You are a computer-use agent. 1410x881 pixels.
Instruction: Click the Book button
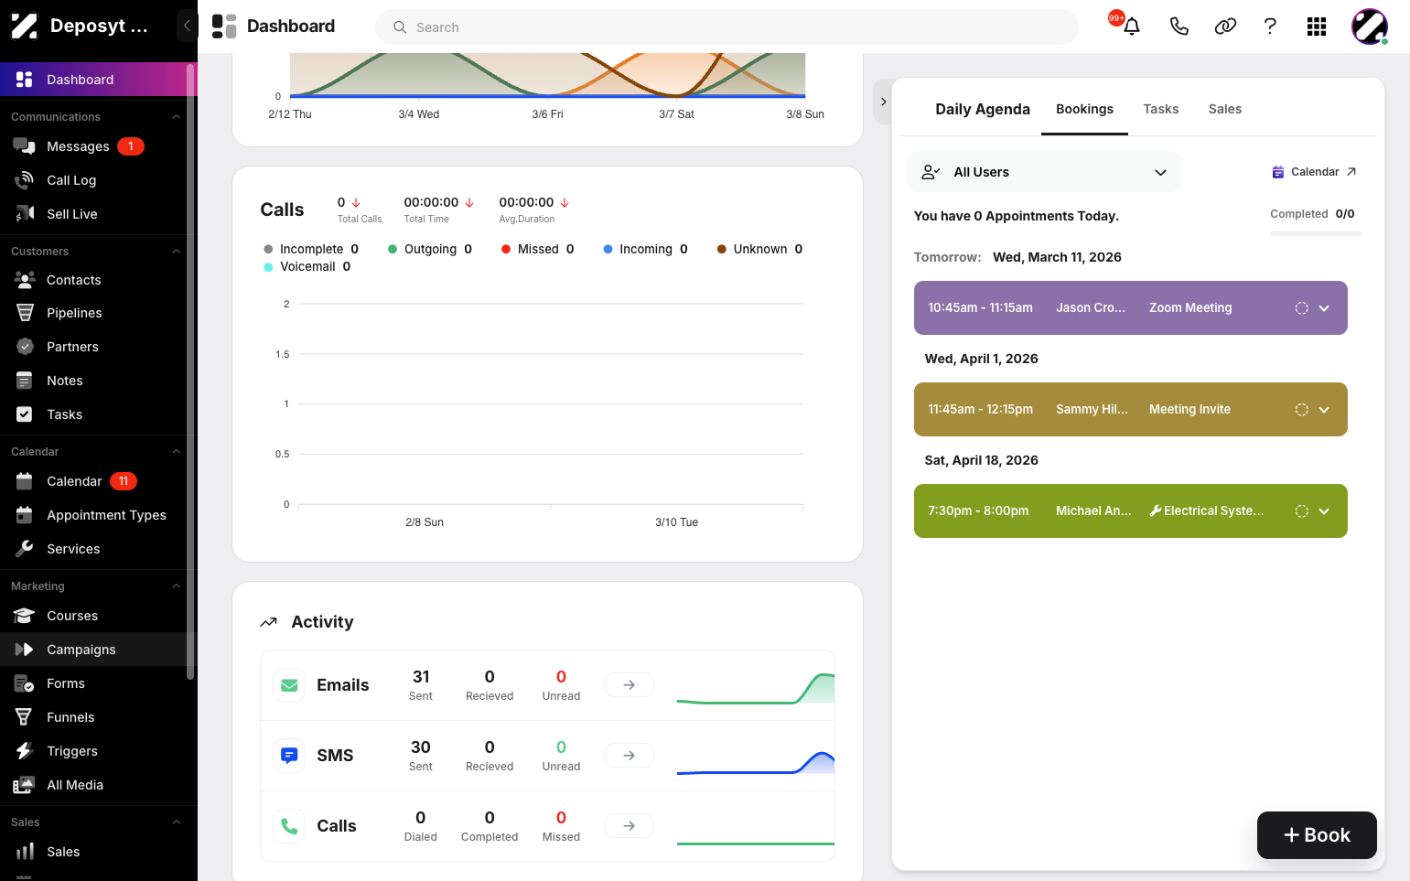click(1317, 835)
